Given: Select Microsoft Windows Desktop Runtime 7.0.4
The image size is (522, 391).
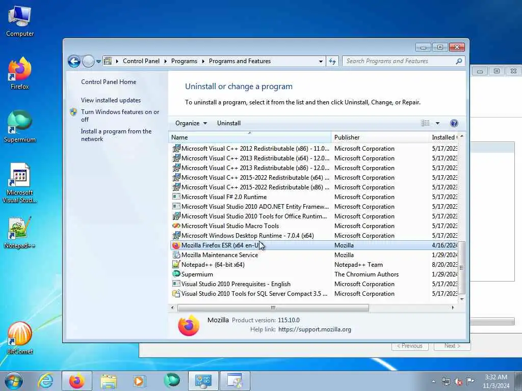Looking at the screenshot, I should pyautogui.click(x=314, y=235).
